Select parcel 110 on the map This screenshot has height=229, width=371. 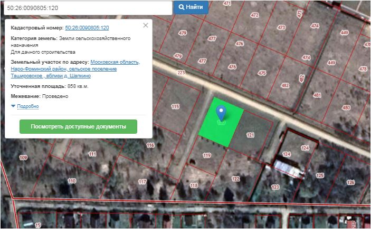point(72,181)
